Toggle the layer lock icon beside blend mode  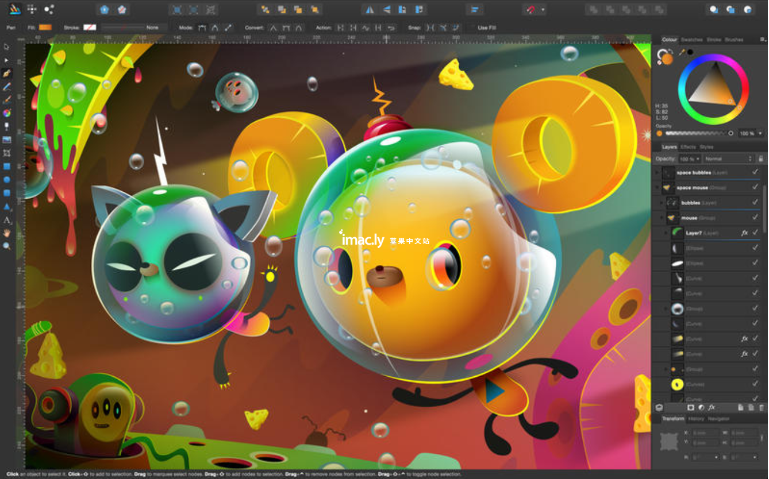coord(761,159)
